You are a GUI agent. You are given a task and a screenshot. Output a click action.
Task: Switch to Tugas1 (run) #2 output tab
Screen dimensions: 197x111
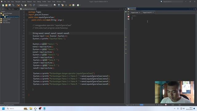coord(147,12)
